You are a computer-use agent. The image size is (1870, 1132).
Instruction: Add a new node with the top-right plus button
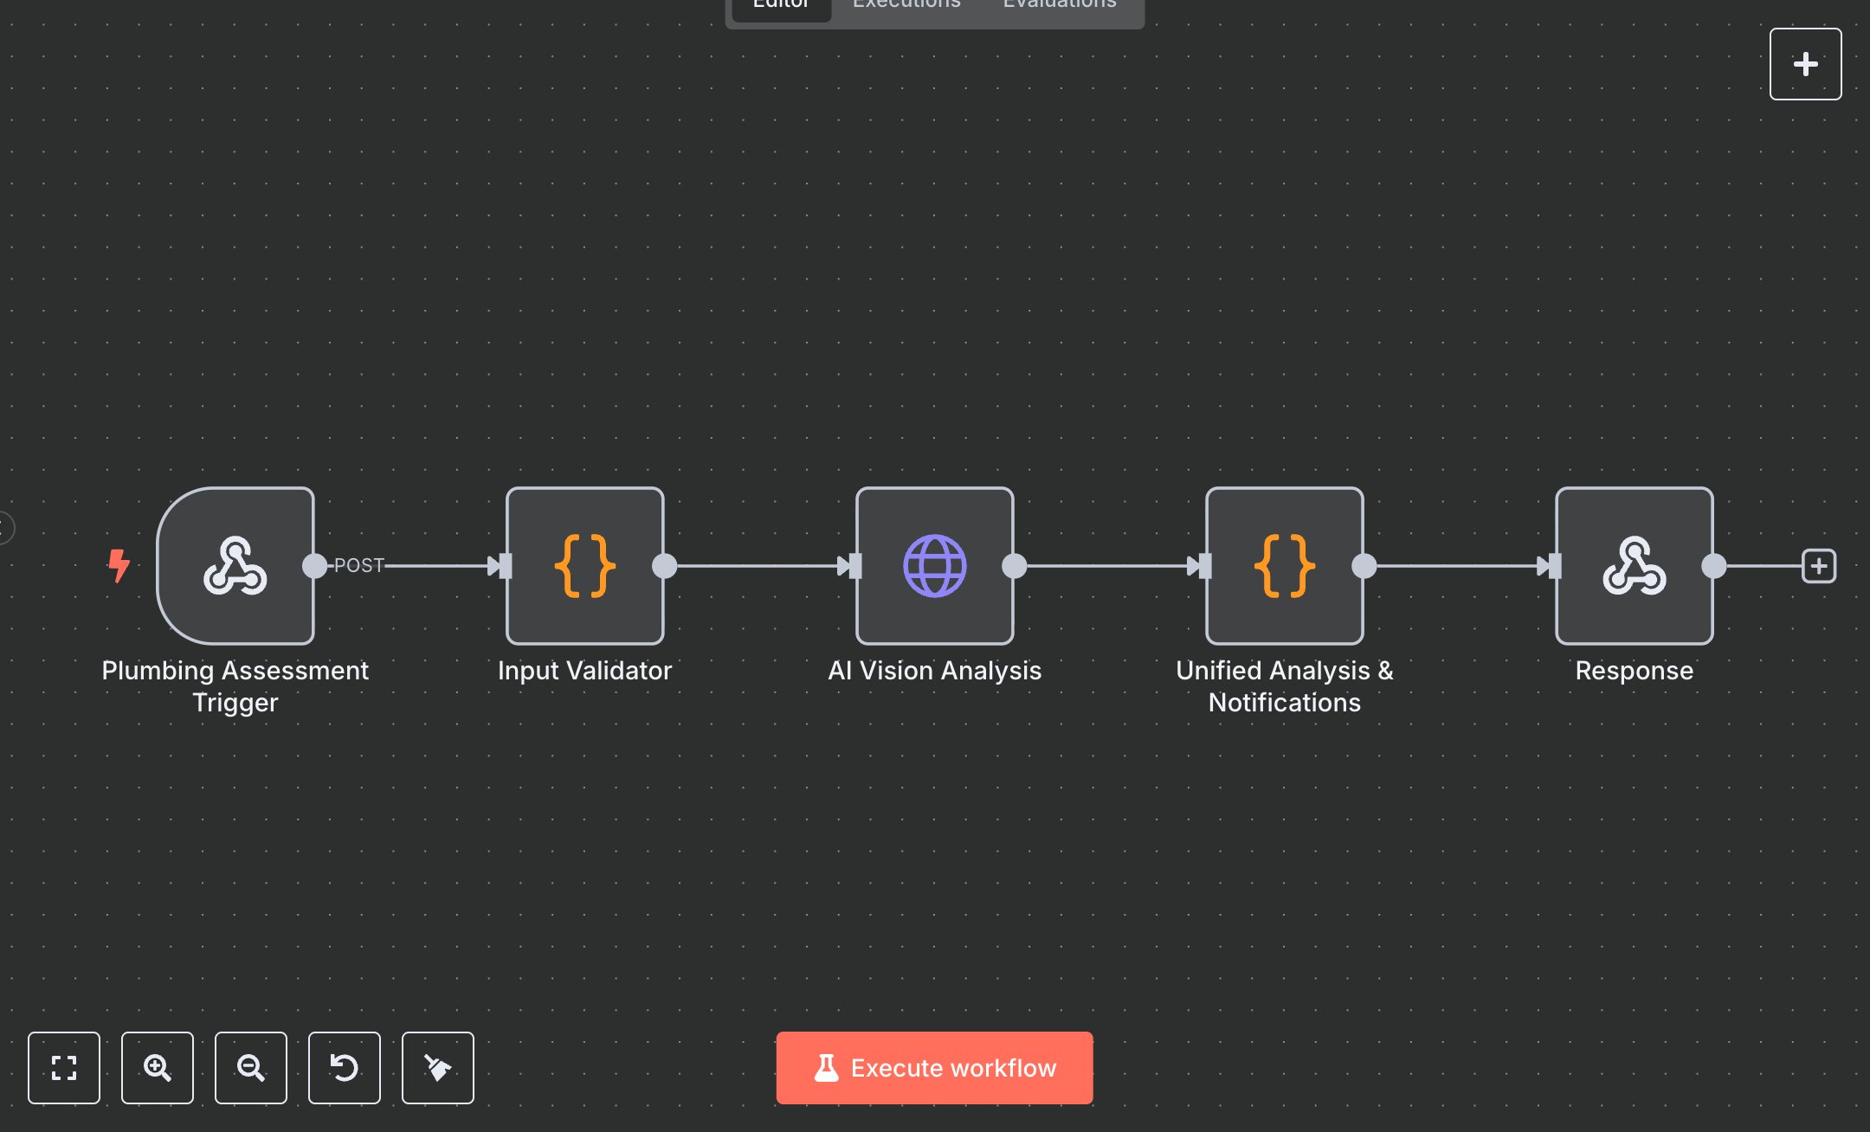coord(1805,63)
